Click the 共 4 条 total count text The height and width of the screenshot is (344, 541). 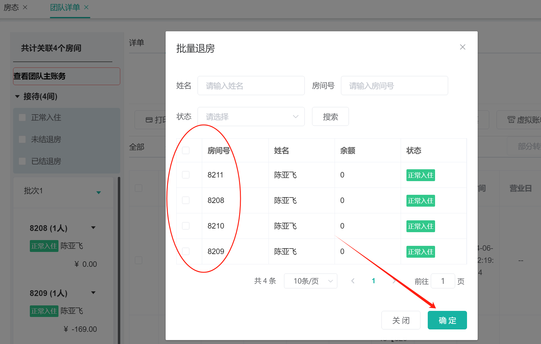[x=265, y=281]
